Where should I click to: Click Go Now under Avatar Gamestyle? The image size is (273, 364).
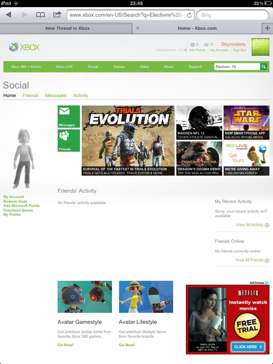pyautogui.click(x=65, y=345)
